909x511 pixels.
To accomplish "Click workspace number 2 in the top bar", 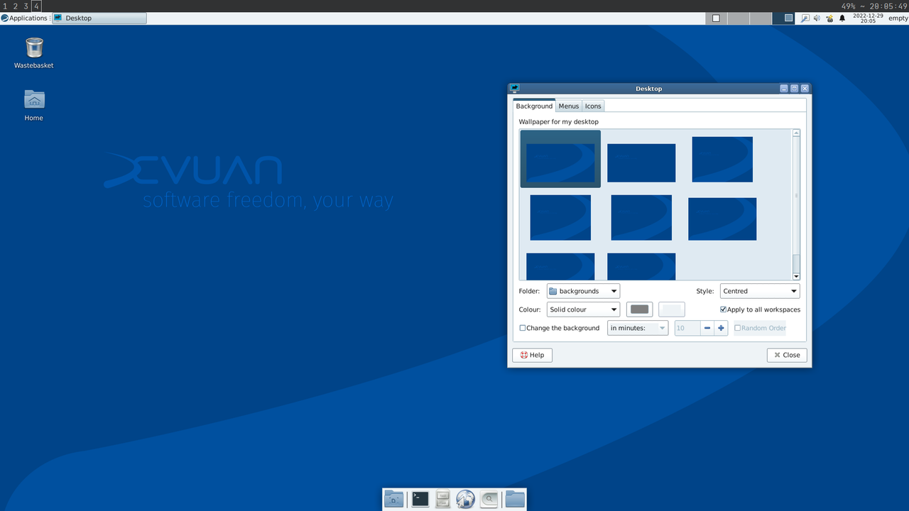I will [16, 6].
